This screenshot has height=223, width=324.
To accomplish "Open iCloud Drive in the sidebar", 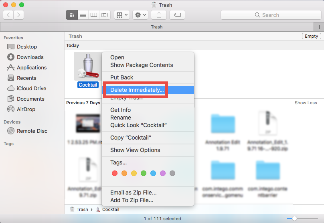I will pyautogui.click(x=26, y=89).
